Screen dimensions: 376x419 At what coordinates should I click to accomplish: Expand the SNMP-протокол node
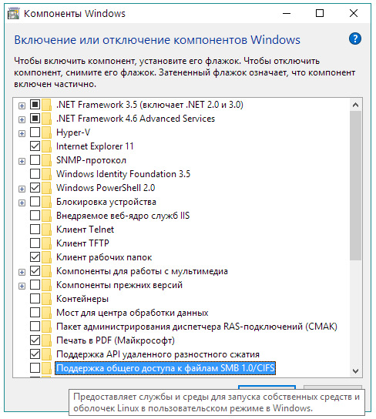22,161
